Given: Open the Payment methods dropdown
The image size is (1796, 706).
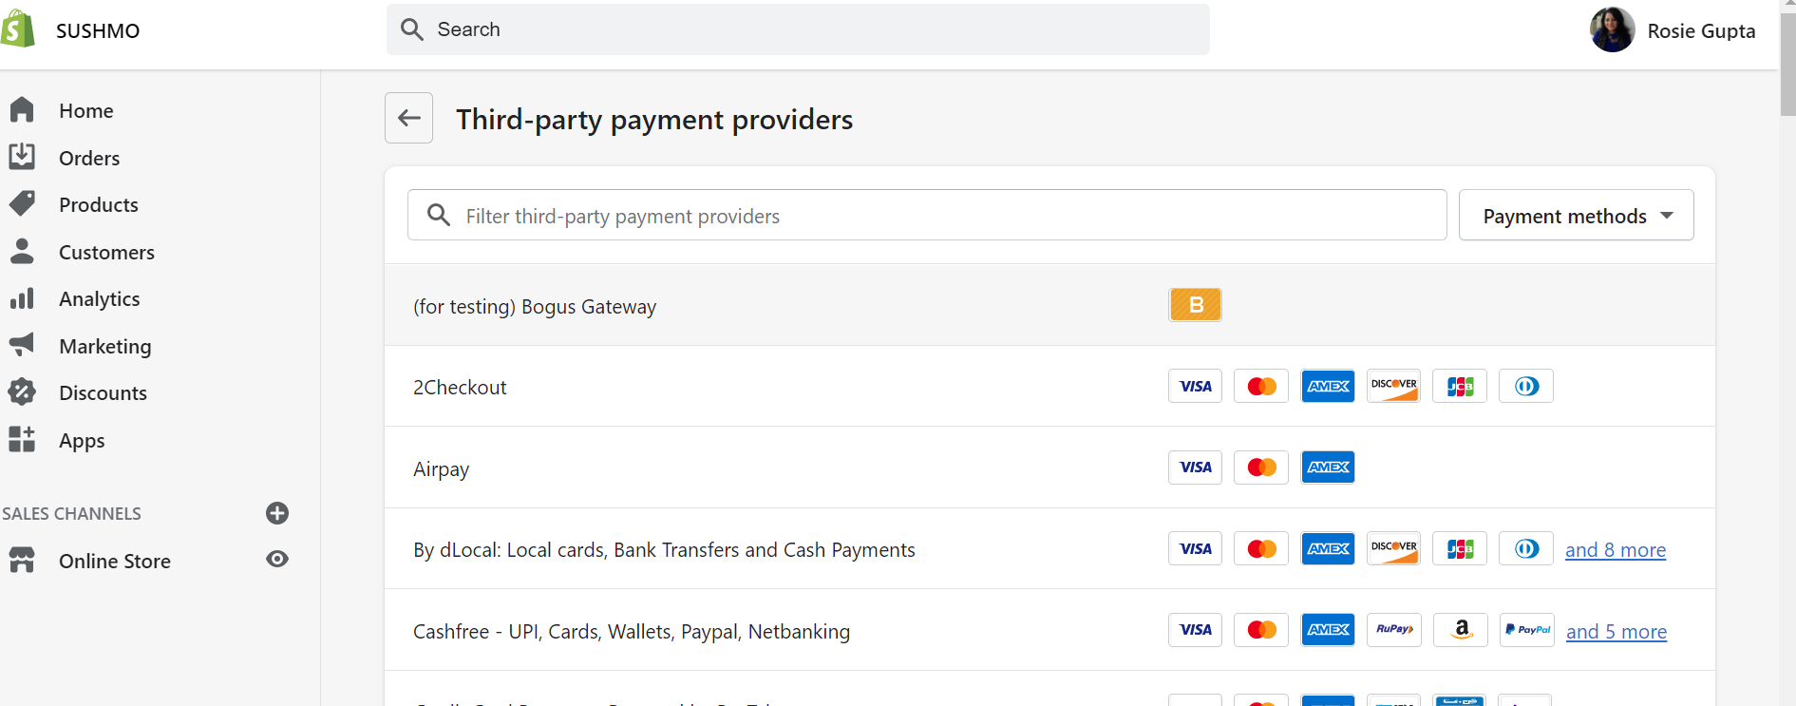Looking at the screenshot, I should tap(1575, 215).
